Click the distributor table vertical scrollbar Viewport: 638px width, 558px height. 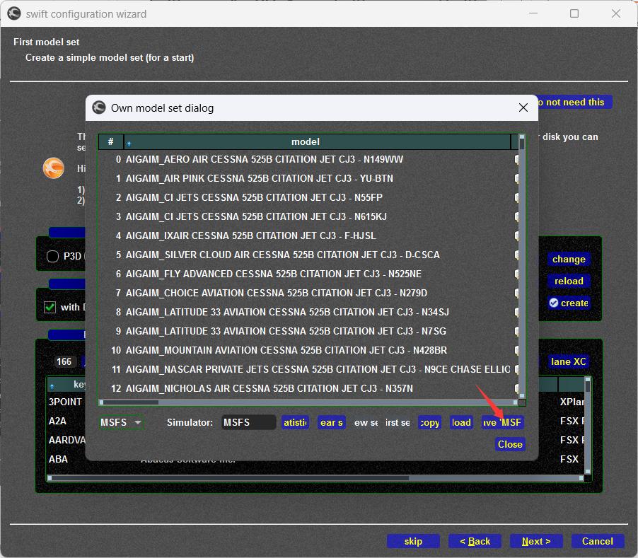pos(588,425)
